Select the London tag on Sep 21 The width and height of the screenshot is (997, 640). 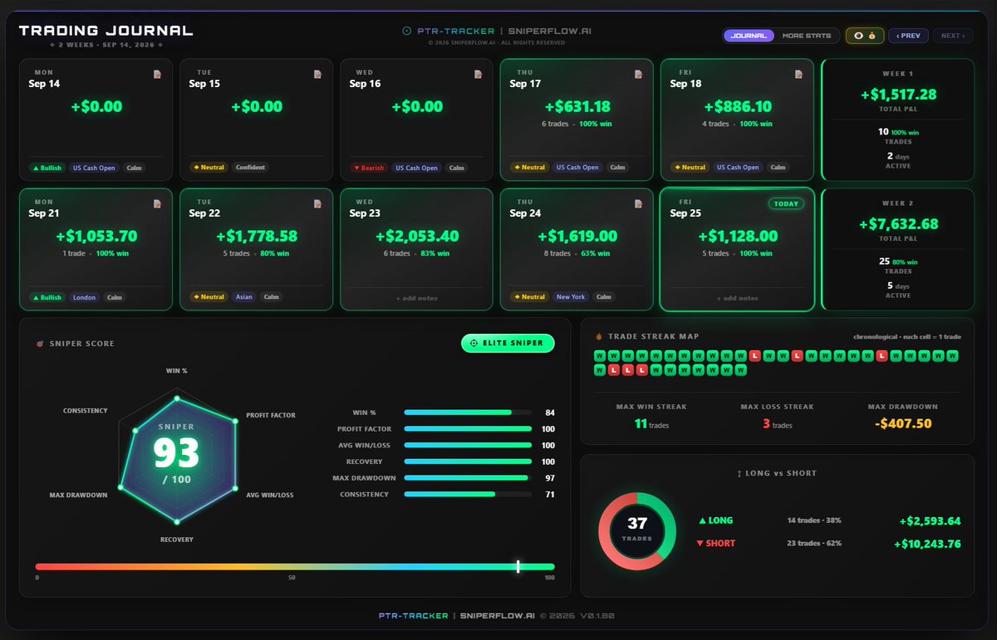(x=84, y=297)
